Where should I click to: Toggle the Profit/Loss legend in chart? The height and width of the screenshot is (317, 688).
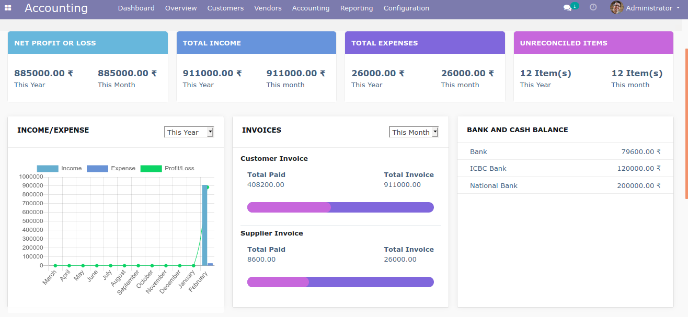(x=167, y=168)
